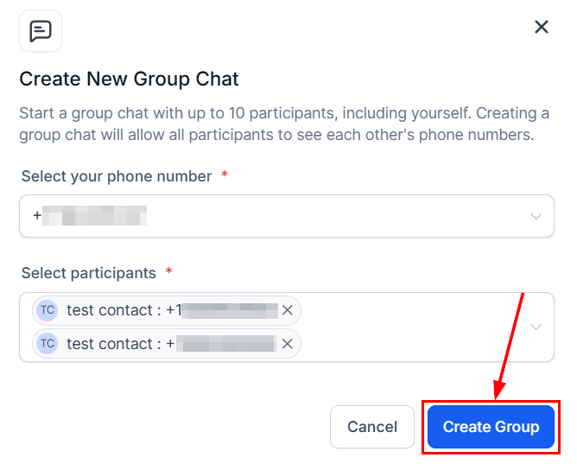Expand the participants dropdown chevron
Screen dimensions: 577x464
click(x=536, y=327)
